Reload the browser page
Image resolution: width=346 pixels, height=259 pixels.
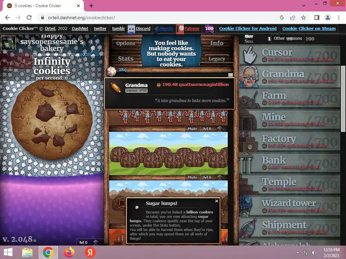29,18
